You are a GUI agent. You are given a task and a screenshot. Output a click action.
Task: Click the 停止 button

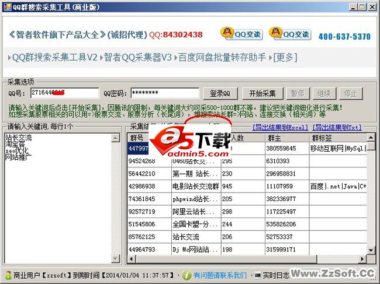pos(351,93)
